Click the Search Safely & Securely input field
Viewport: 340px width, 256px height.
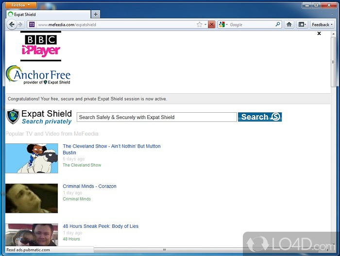coord(156,117)
